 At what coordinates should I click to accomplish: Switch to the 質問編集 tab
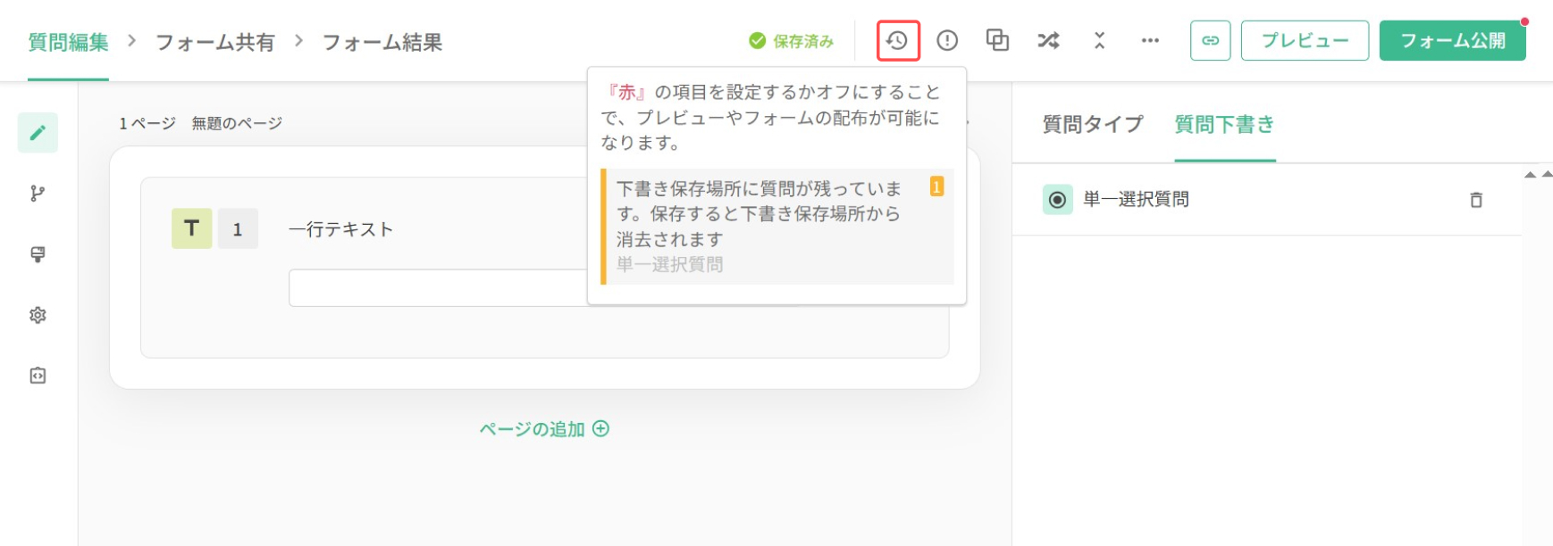pyautogui.click(x=68, y=42)
